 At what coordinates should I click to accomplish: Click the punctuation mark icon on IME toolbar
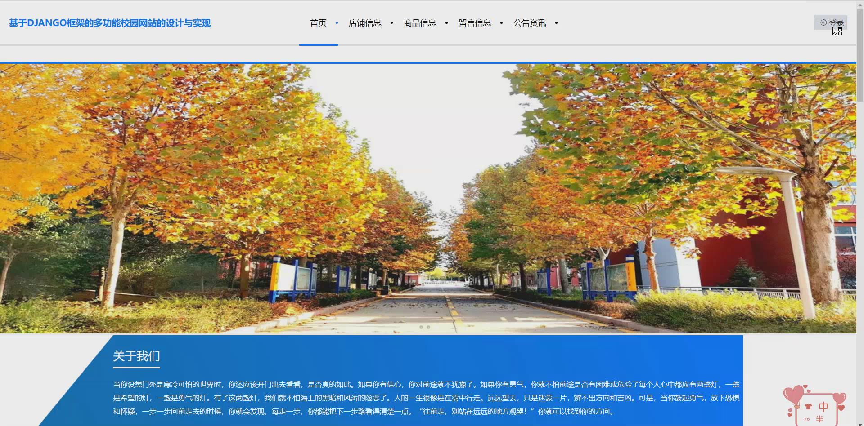(x=806, y=419)
